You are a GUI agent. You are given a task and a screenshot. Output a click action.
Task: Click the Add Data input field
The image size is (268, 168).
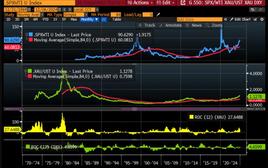(x=199, y=20)
